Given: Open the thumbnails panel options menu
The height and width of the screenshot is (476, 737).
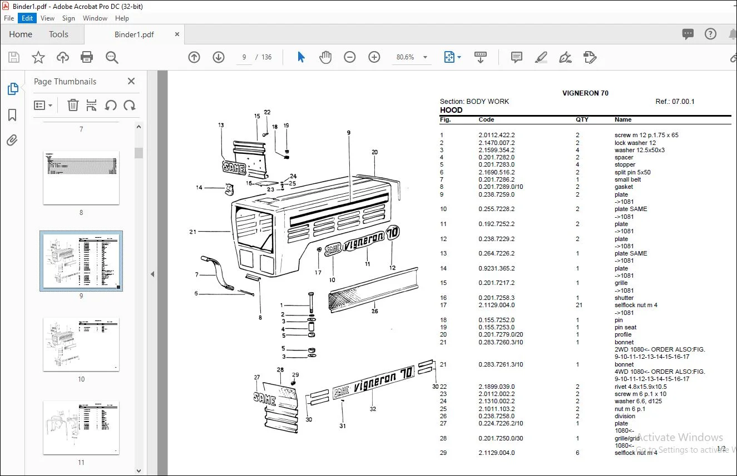Looking at the screenshot, I should [x=43, y=105].
